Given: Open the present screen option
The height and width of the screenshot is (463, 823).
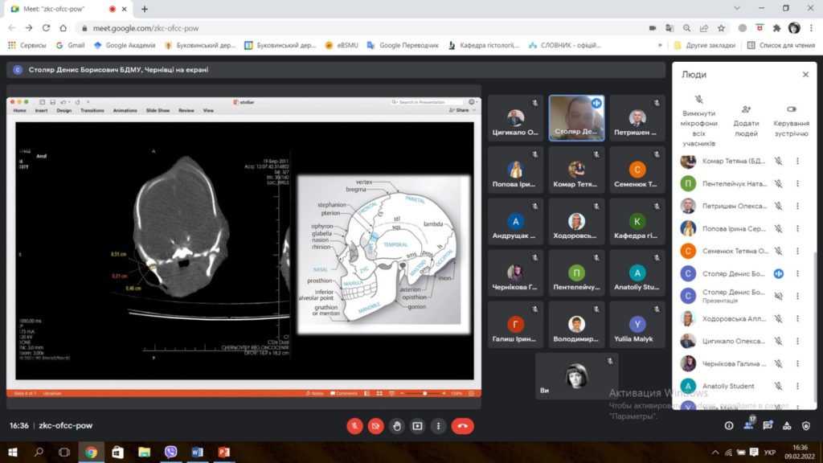Looking at the screenshot, I should 417,425.
